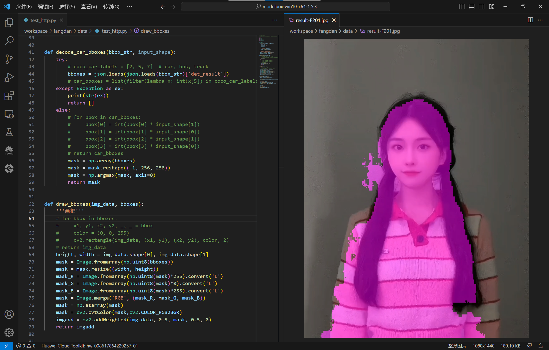Click errors and warnings status indicator
This screenshot has width=549, height=350.
point(26,346)
